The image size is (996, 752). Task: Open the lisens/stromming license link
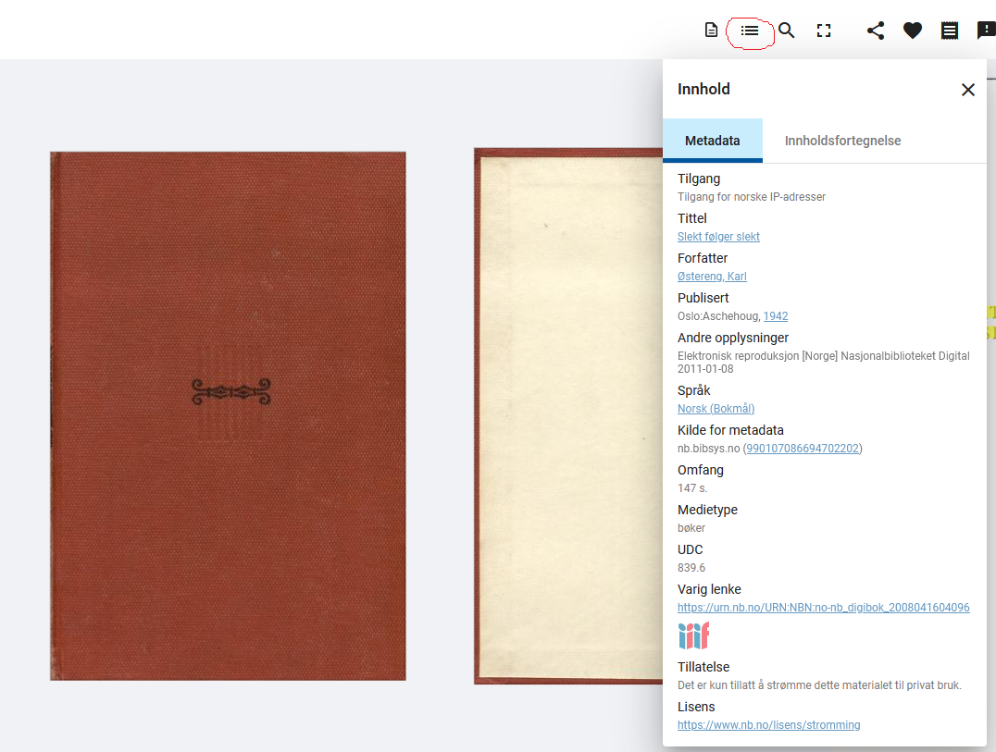point(768,725)
